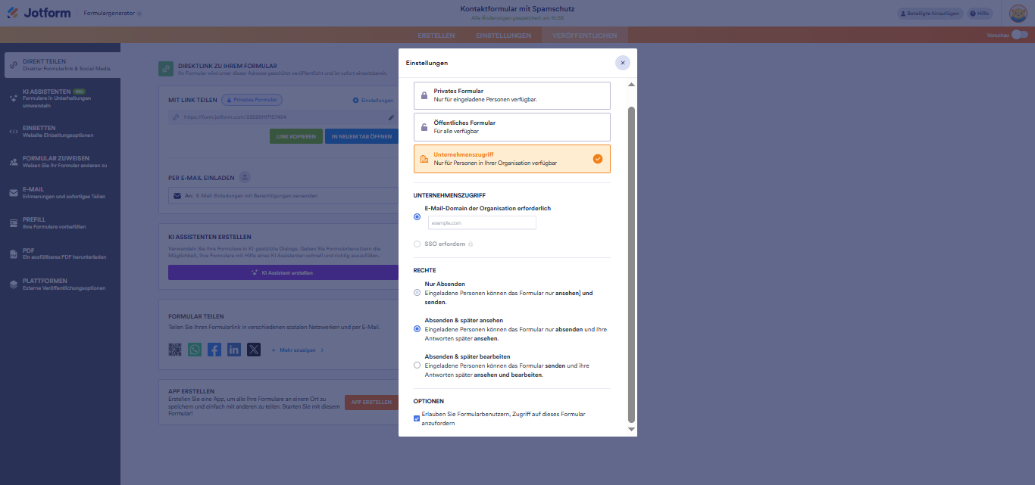Click IN NEUEM TAB ÖFFNEN button
Image resolution: width=1035 pixels, height=485 pixels.
click(361, 136)
